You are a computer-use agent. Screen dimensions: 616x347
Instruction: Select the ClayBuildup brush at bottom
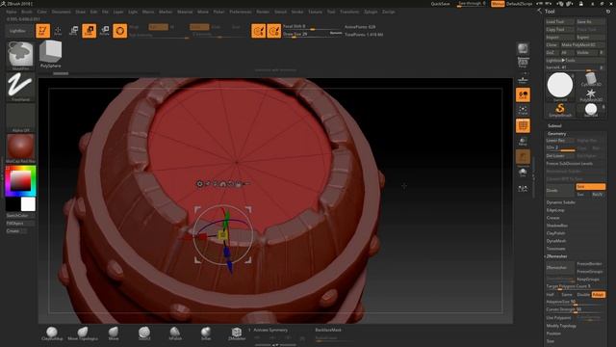(x=52, y=334)
